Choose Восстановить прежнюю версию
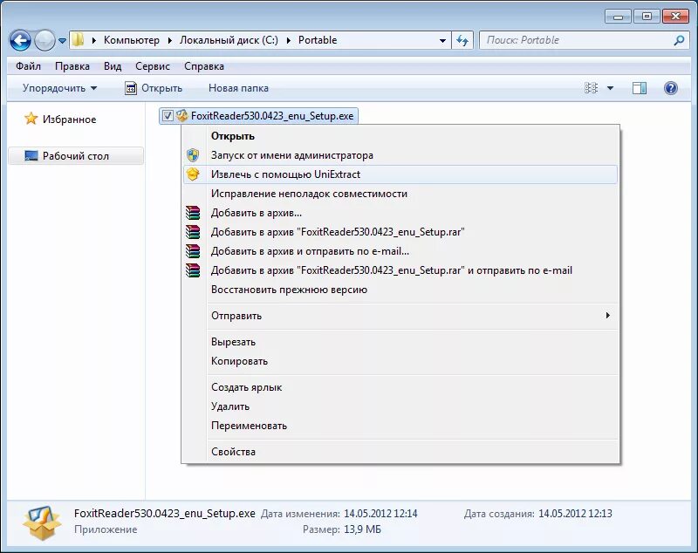 (x=400, y=290)
